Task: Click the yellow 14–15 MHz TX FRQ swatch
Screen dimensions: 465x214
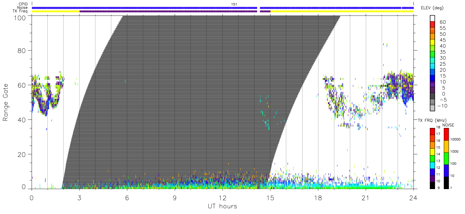Action: pos(432,151)
